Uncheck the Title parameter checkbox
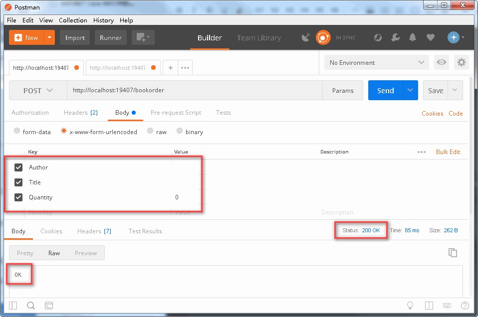The image size is (478, 317). (18, 182)
